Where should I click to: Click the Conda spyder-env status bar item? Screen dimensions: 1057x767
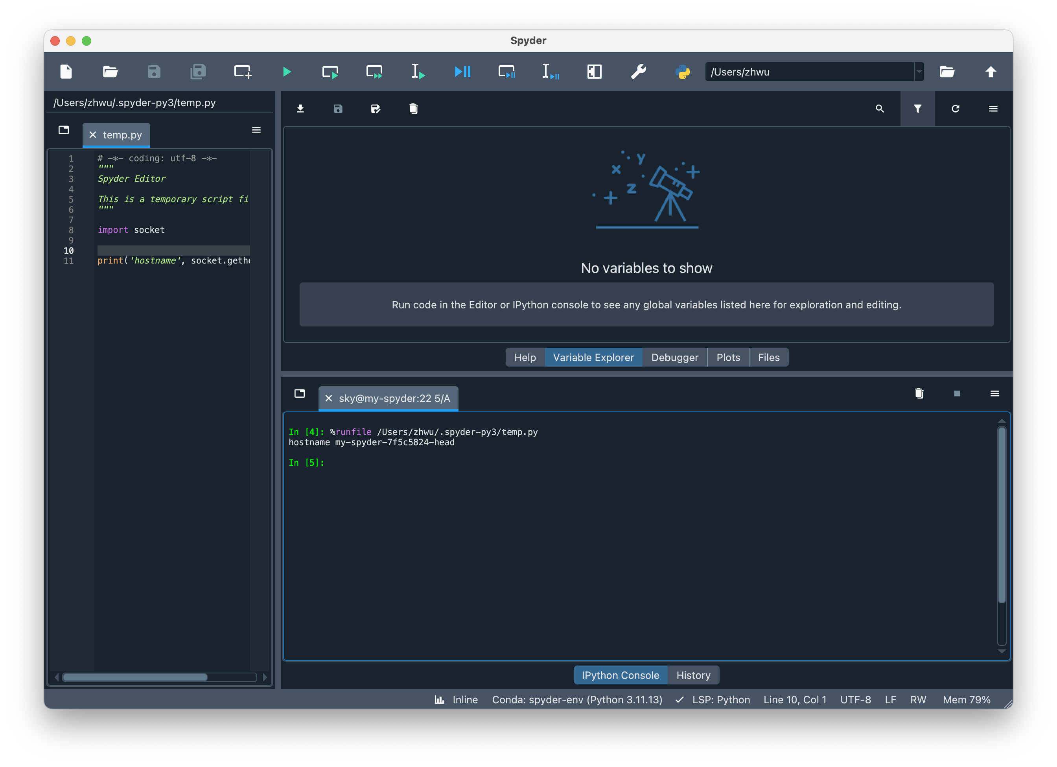(577, 699)
